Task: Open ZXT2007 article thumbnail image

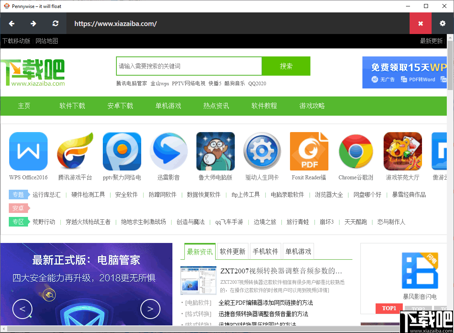Action: [198, 281]
